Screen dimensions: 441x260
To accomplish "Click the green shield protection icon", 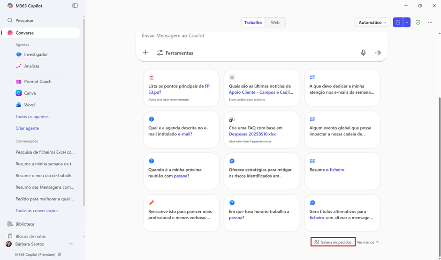I will (418, 22).
